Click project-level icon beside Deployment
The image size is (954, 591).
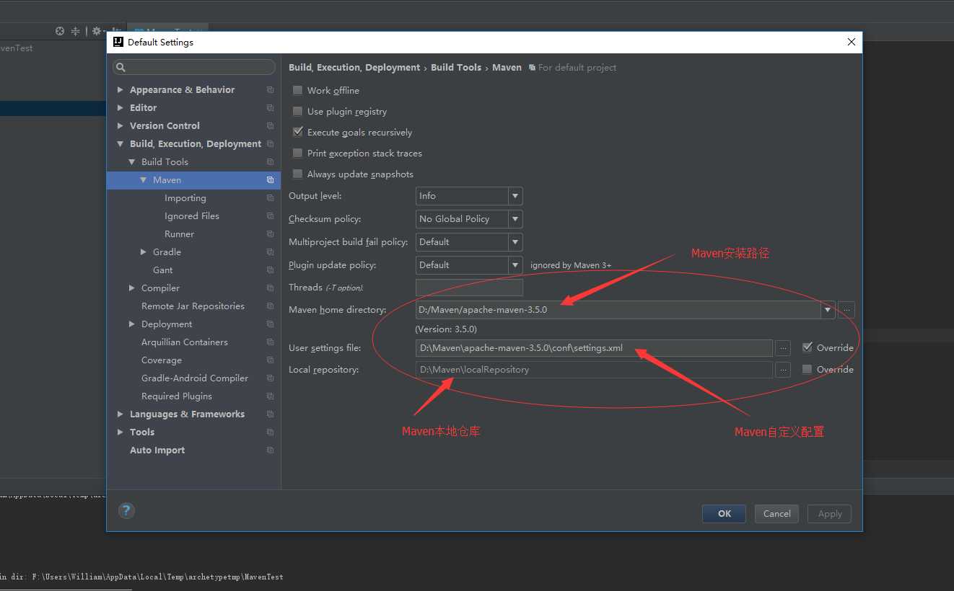point(270,324)
